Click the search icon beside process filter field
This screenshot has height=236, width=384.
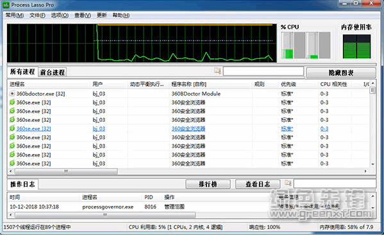pyautogui.click(x=217, y=71)
